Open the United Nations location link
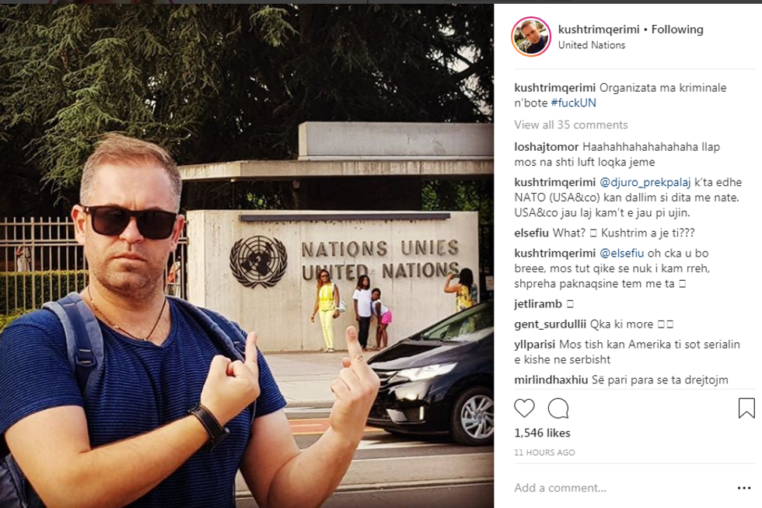This screenshot has width=762, height=508. [592, 44]
